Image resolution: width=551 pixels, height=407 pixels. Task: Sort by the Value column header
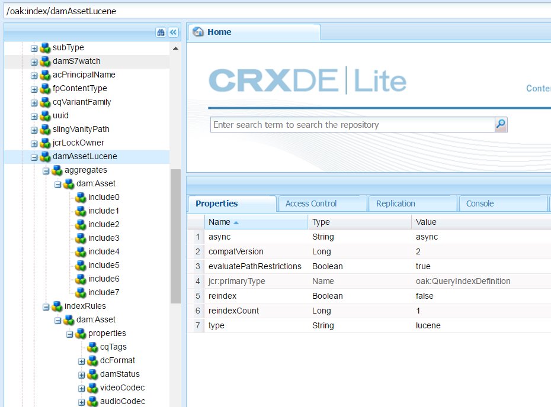(482, 222)
